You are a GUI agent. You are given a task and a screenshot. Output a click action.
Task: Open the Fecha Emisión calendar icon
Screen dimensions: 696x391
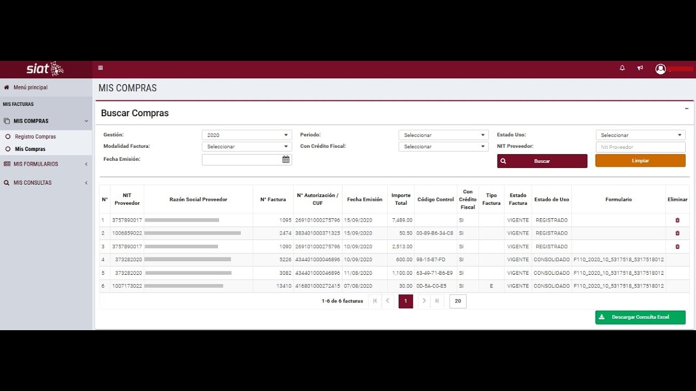[286, 160]
